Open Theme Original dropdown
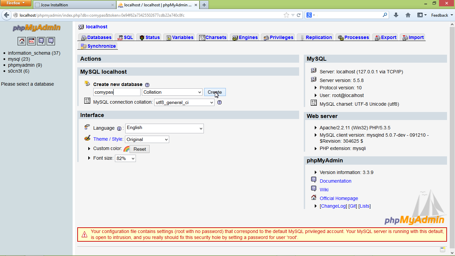 [x=147, y=139]
